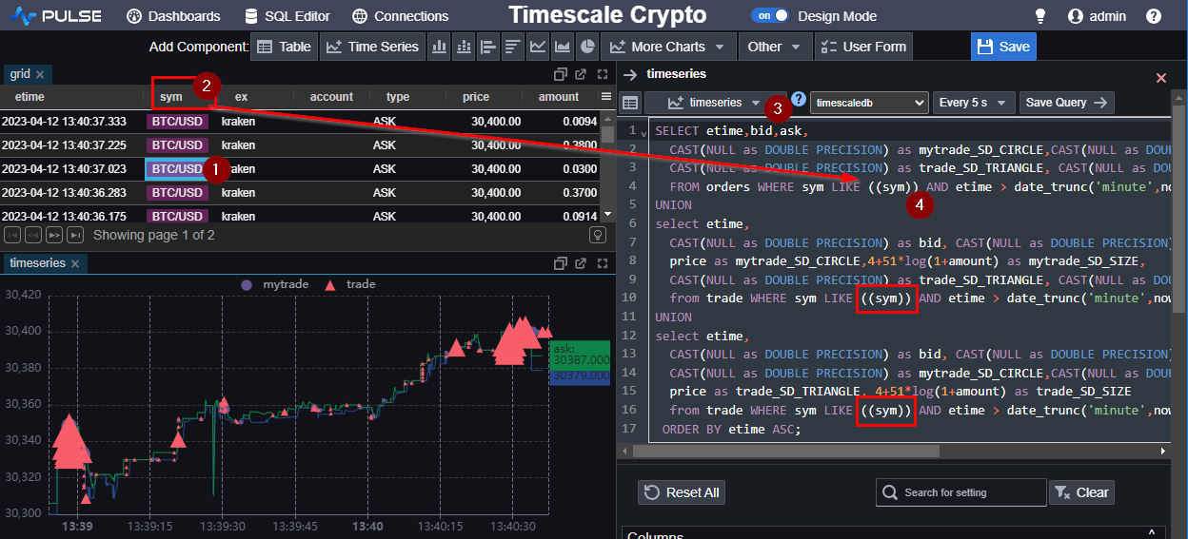Viewport: 1188px width, 539px height.
Task: Go to the first grid page
Action: [12, 235]
